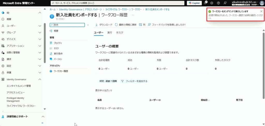The width and height of the screenshot is (265, 126).
Task: Open Privileged Identity Management in sidebar
Action: point(15,99)
